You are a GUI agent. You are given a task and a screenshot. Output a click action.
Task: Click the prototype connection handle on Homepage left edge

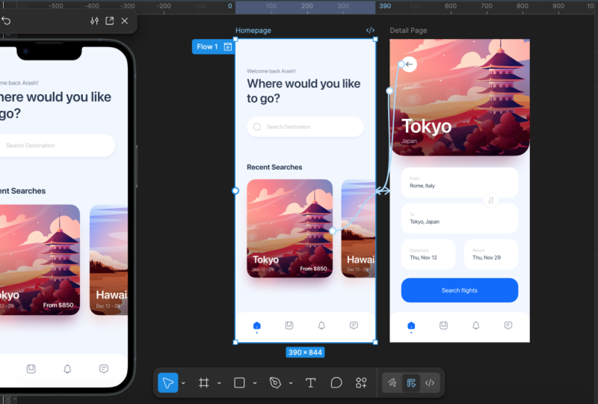pyautogui.click(x=235, y=191)
